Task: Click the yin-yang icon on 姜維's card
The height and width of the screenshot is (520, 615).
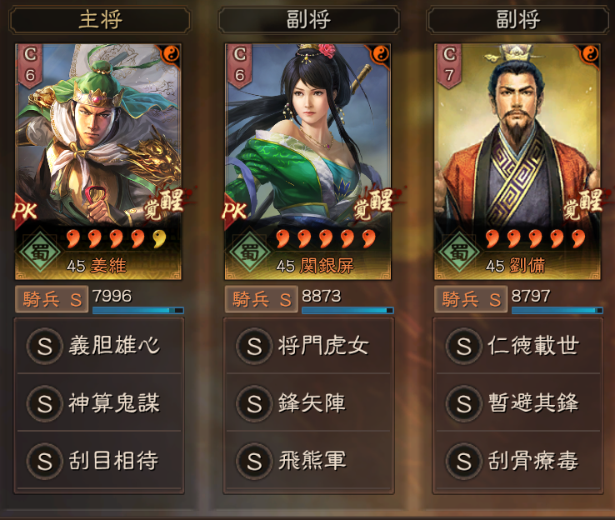Action: coord(171,53)
